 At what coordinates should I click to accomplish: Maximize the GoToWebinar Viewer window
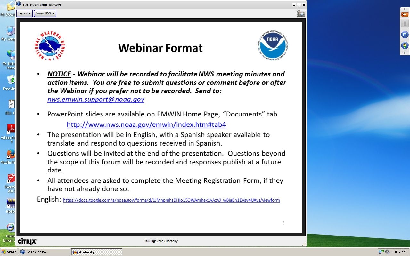click(299, 5)
